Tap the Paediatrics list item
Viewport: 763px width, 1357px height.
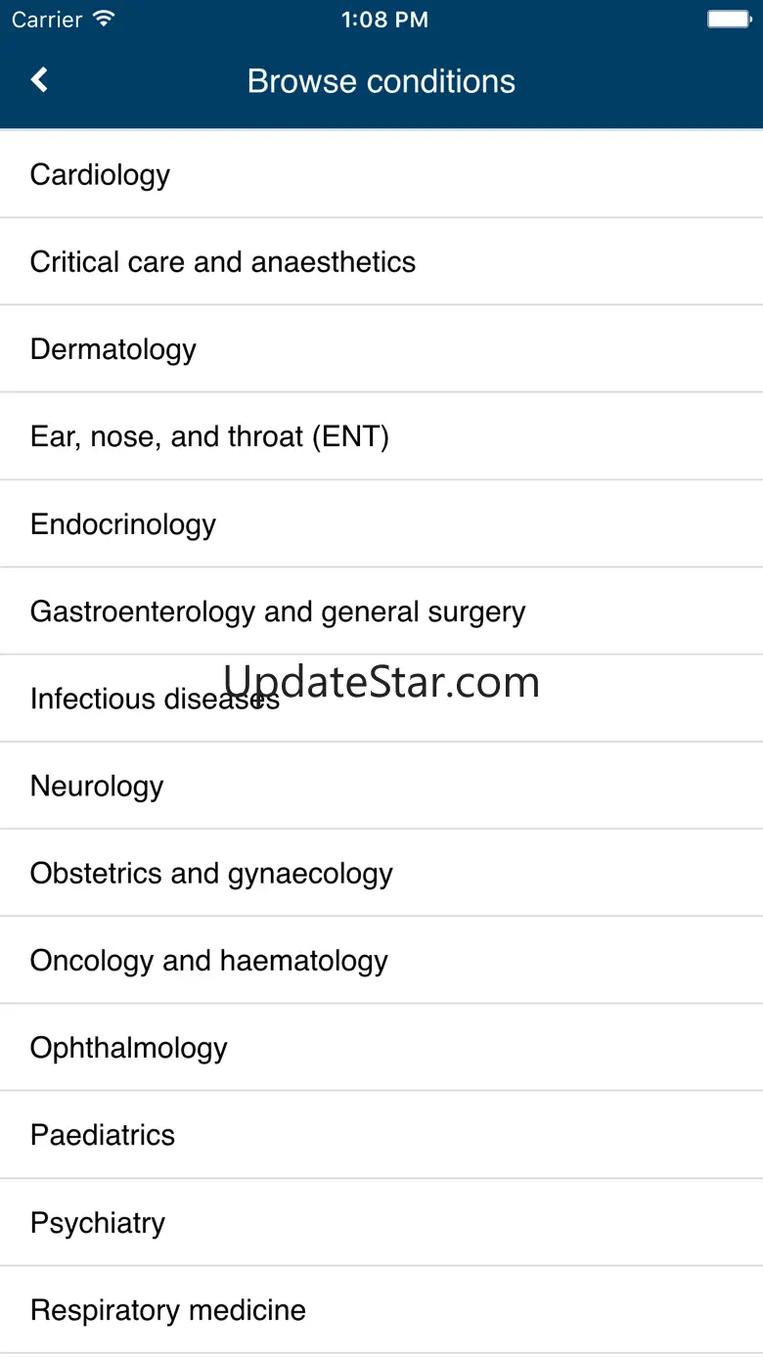[103, 1135]
